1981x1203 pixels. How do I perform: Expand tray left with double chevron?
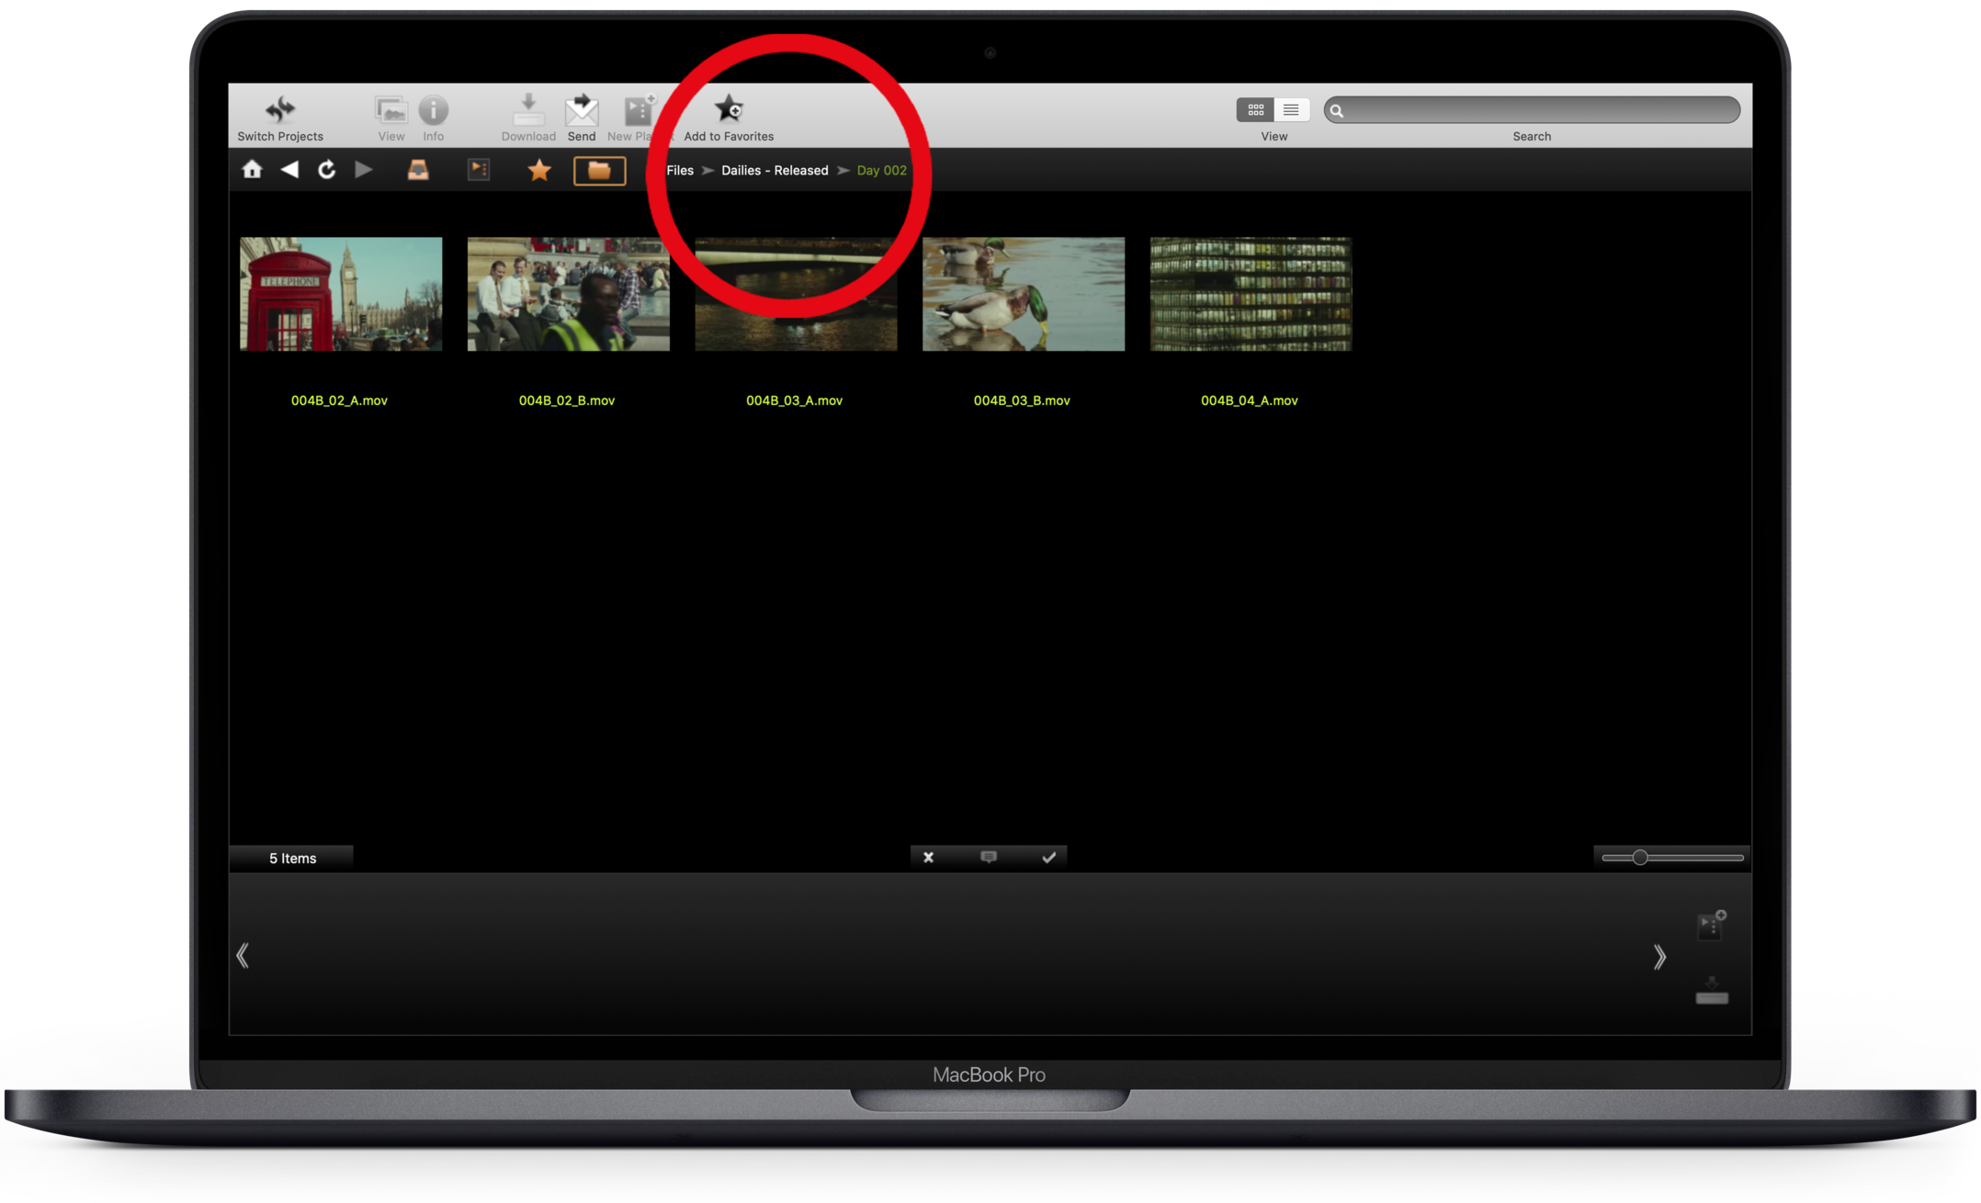tap(243, 956)
